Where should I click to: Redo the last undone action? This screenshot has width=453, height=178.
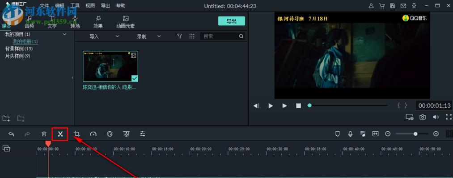click(27, 134)
